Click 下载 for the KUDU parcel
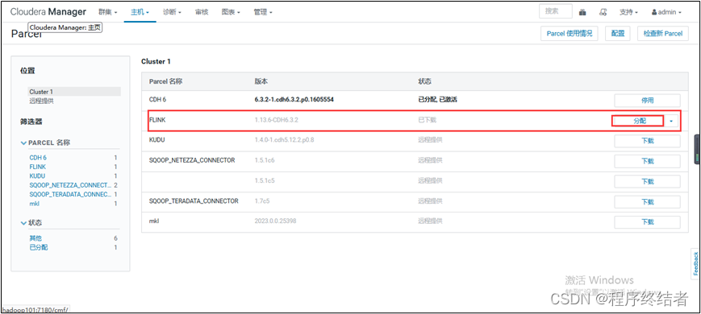 point(647,141)
